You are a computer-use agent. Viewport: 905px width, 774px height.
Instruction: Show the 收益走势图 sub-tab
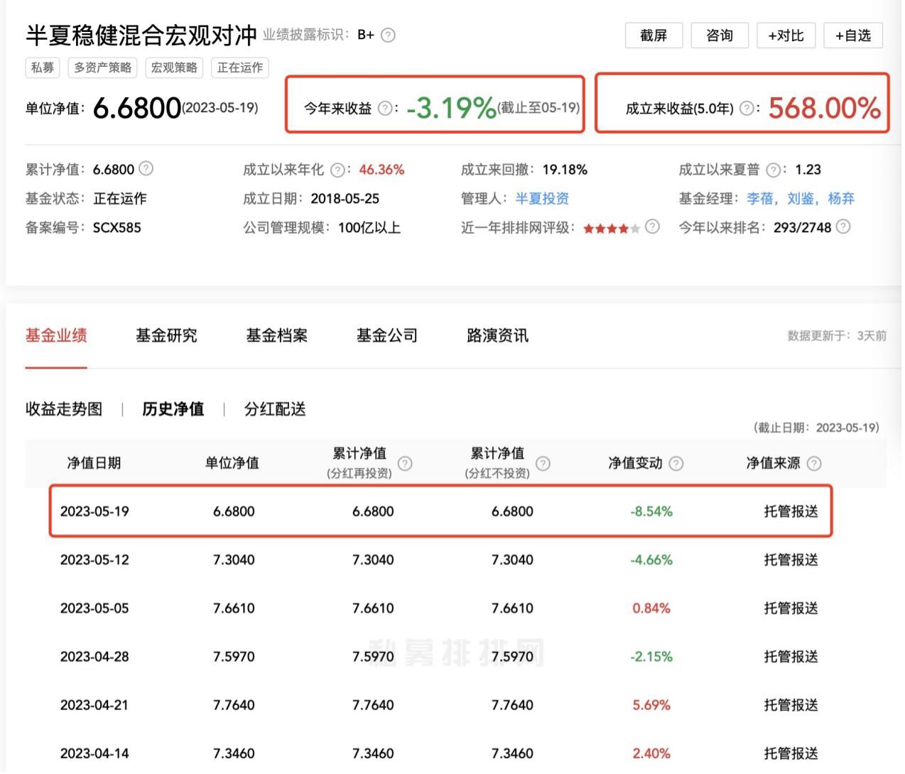[64, 410]
